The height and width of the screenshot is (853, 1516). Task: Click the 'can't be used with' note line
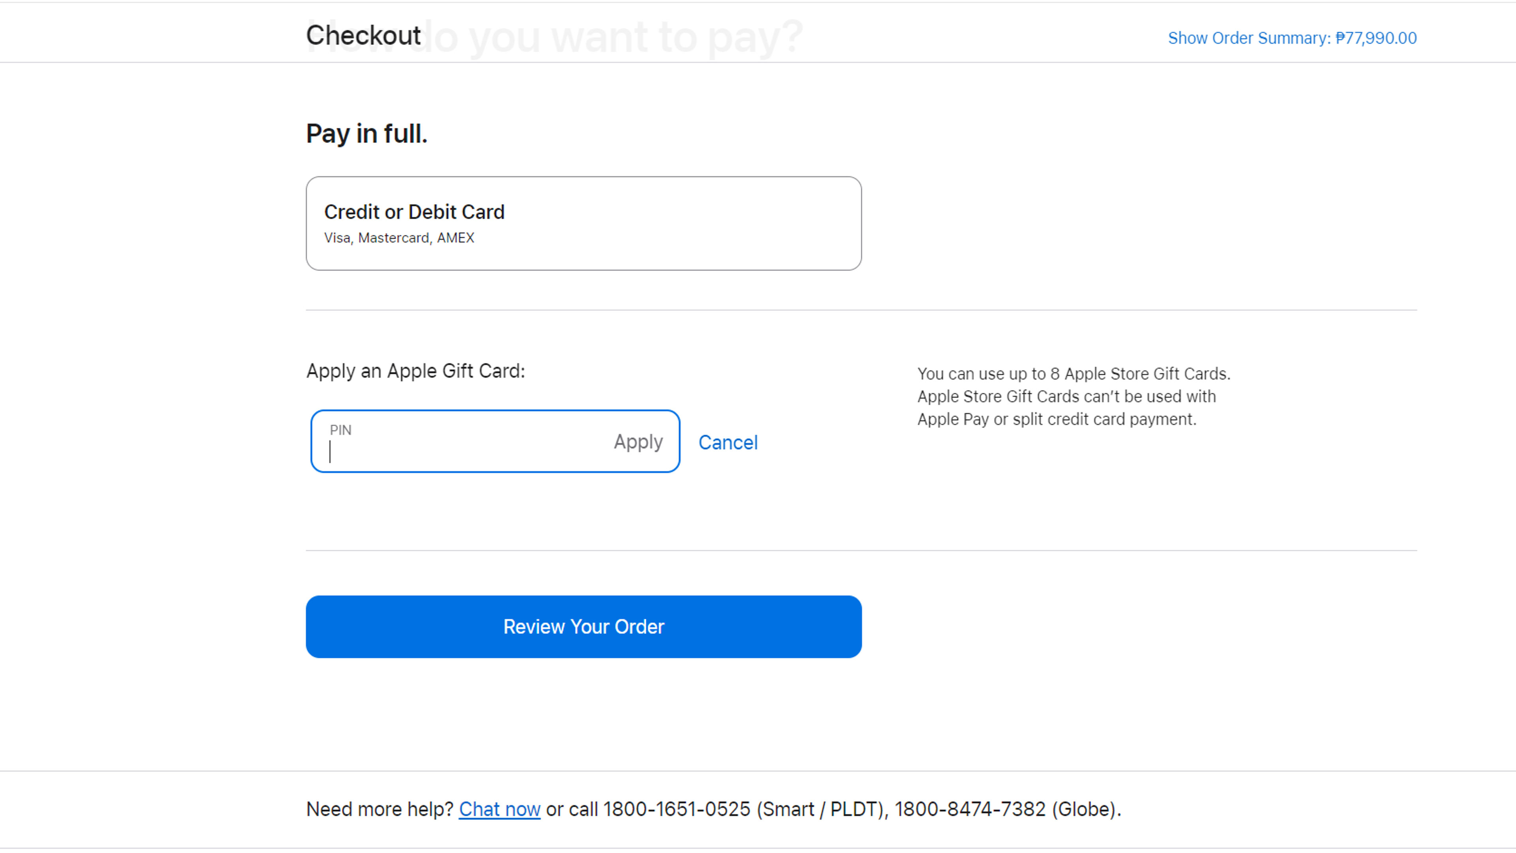coord(1066,397)
